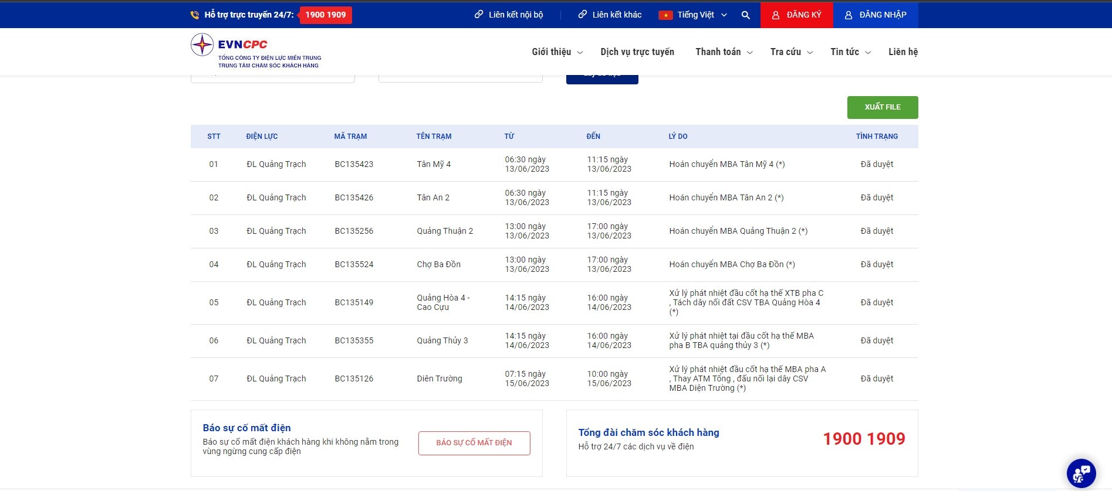
Task: Click the chain icon for Liên kết nội bộ
Action: point(479,15)
